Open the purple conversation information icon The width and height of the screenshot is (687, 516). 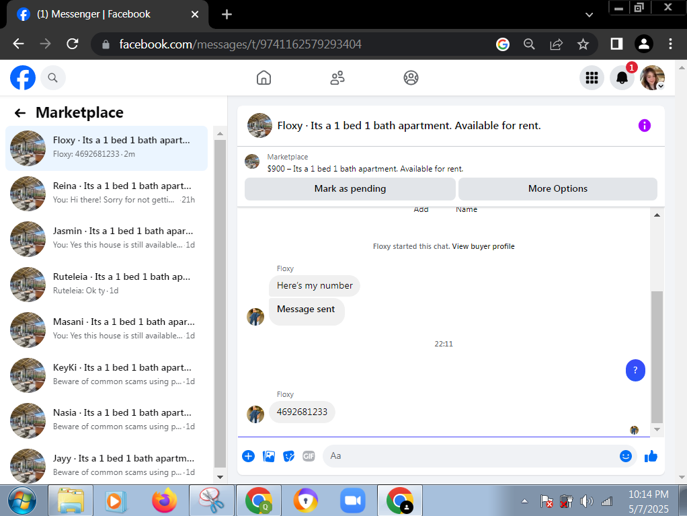coord(645,125)
